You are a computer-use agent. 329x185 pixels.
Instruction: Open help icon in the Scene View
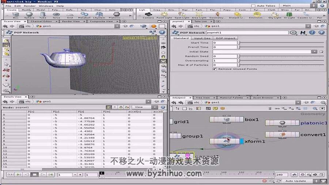(162, 32)
